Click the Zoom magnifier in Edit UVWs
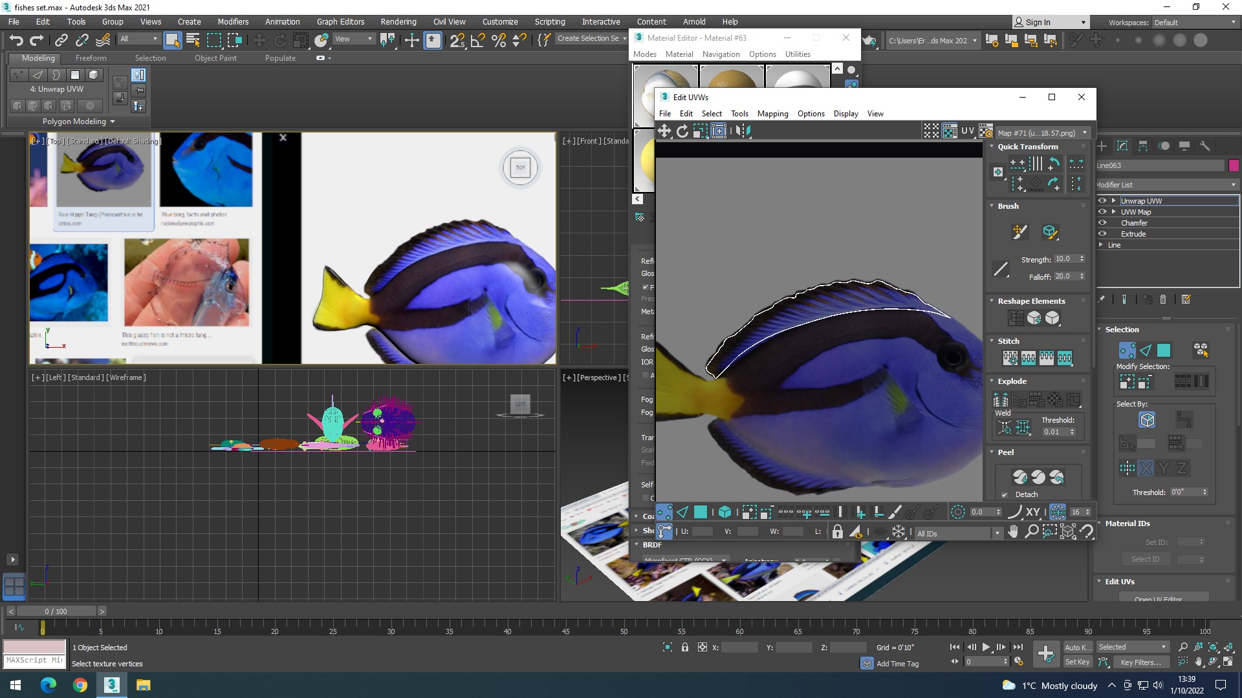1242x698 pixels. coord(1032,531)
